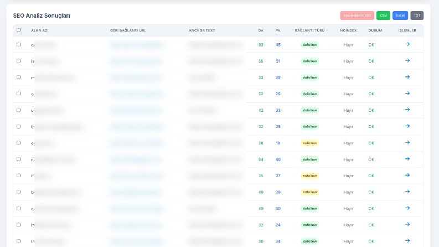Select the checkbox for the DA 94 row
The height and width of the screenshot is (247, 439).
pos(18,159)
